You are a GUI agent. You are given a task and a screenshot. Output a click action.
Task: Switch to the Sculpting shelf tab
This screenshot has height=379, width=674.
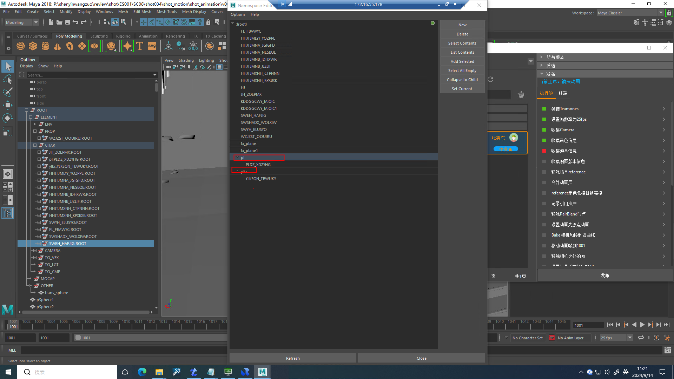(99, 36)
